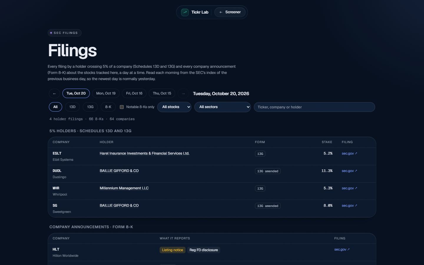Click the 13G badge in ESLT row

[260, 154]
